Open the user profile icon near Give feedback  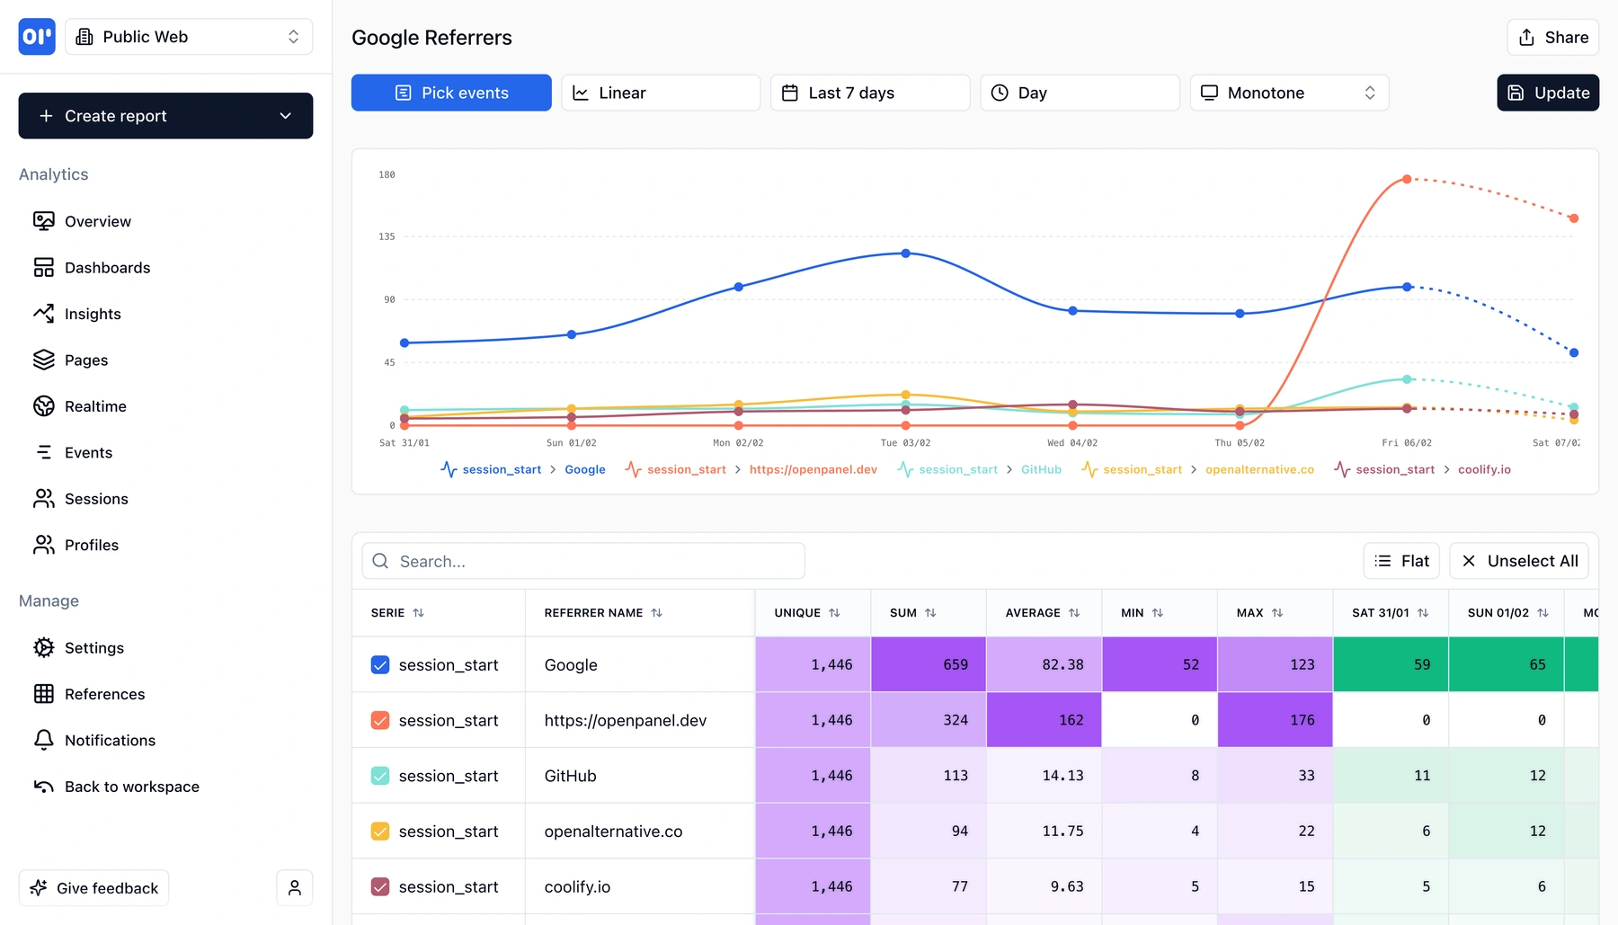294,887
